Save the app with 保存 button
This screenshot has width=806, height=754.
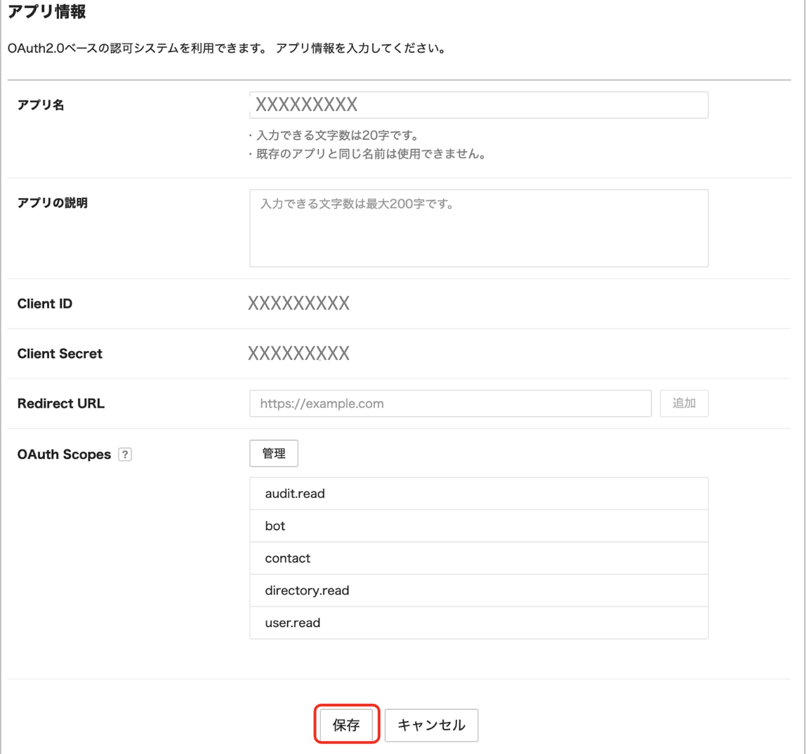[x=346, y=725]
